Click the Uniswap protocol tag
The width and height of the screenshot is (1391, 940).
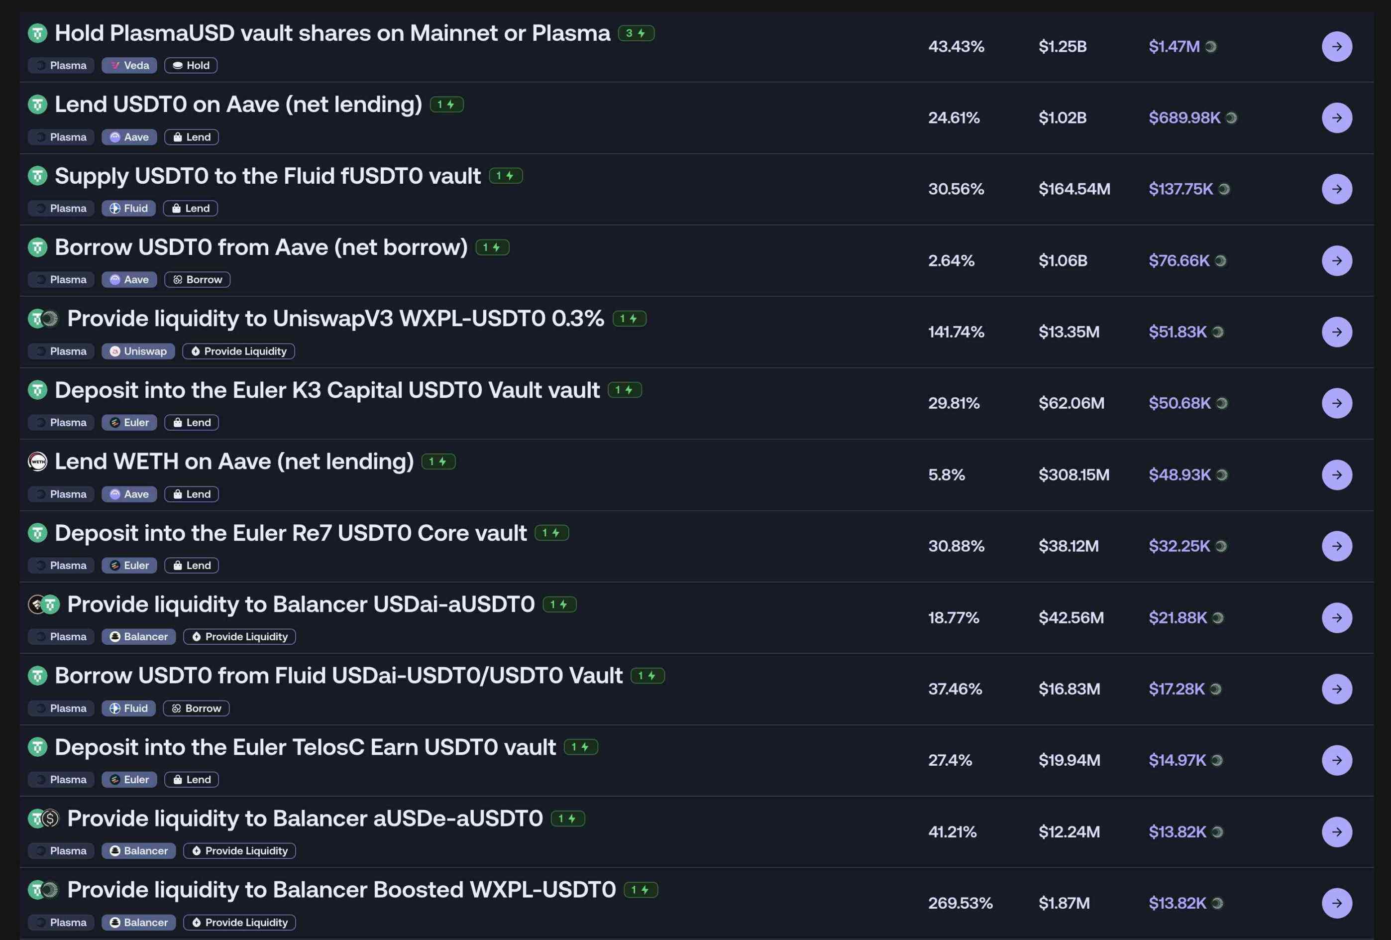pyautogui.click(x=138, y=352)
